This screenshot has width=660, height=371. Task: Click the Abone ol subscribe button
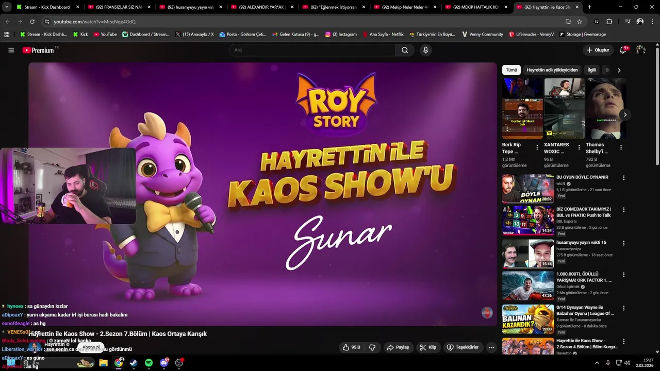(x=91, y=347)
